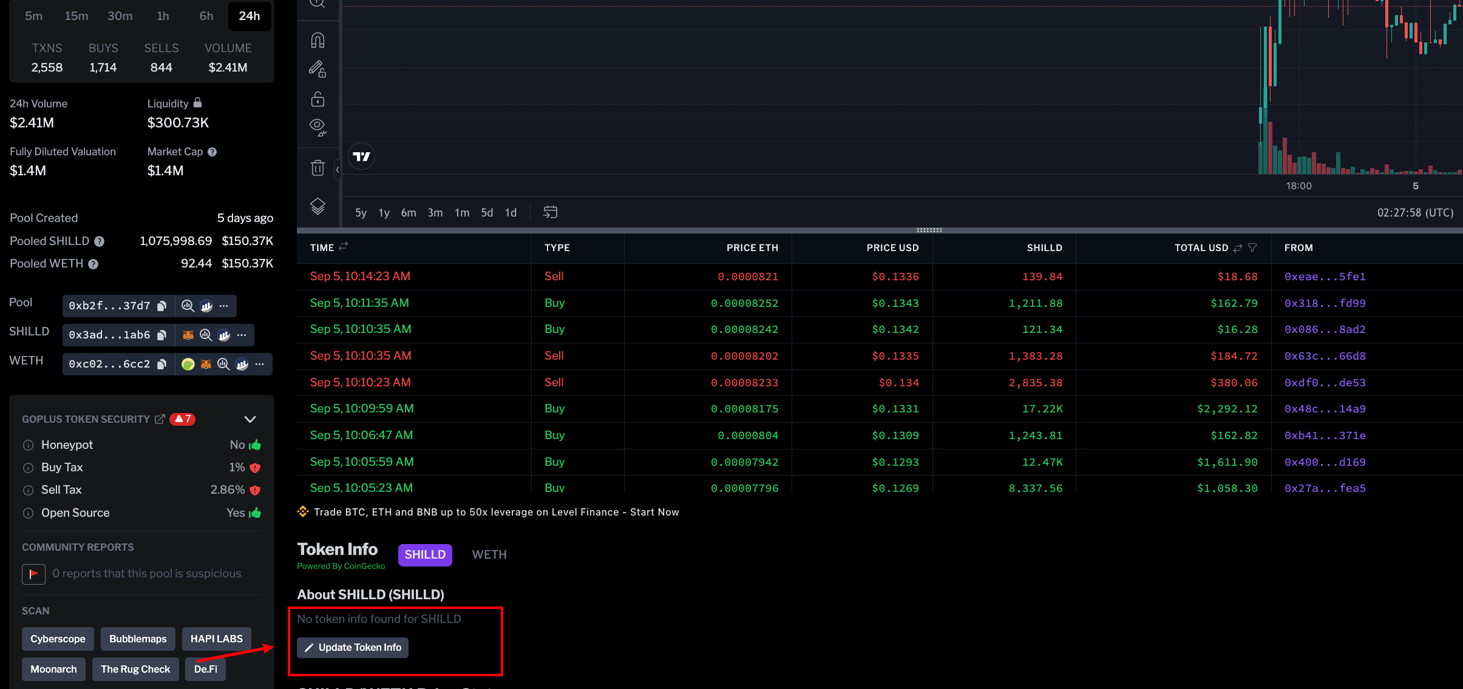Image resolution: width=1463 pixels, height=689 pixels.
Task: Open the TOTAL USD filter funnel
Action: (x=1252, y=247)
